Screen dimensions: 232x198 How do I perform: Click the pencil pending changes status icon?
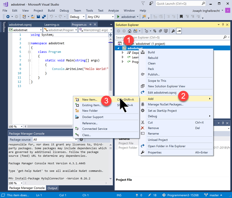tap(150, 195)
